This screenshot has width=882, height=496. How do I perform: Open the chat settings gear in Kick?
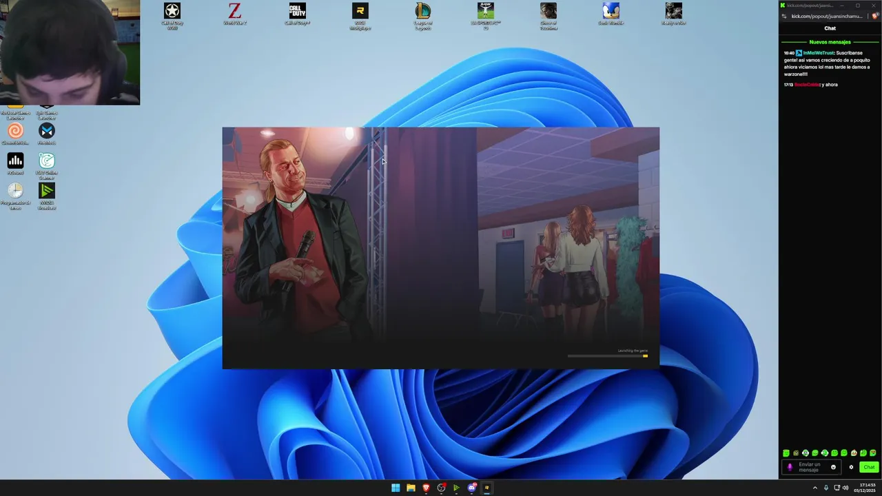point(851,467)
